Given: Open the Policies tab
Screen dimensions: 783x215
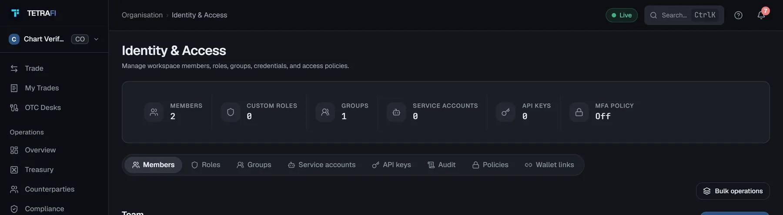Looking at the screenshot, I should click(490, 165).
